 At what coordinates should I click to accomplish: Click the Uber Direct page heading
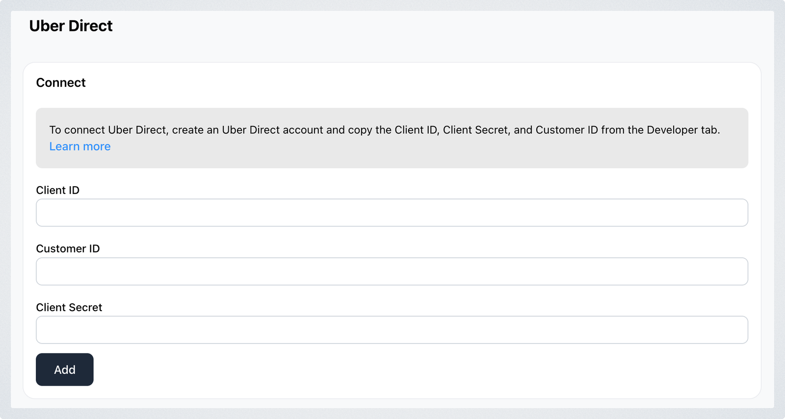(x=71, y=26)
